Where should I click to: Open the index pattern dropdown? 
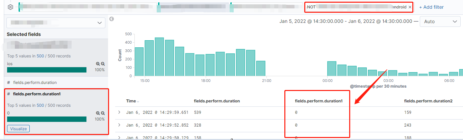[x=56, y=23]
